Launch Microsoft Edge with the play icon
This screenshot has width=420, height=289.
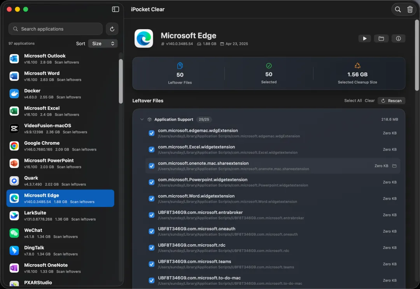click(x=364, y=39)
